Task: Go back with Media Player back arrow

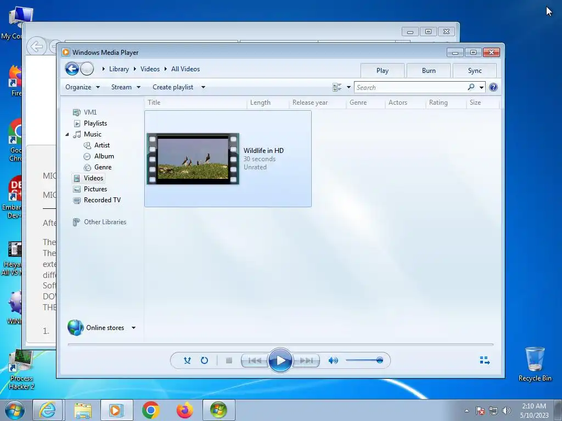Action: (x=72, y=69)
